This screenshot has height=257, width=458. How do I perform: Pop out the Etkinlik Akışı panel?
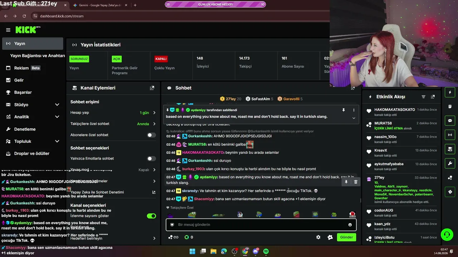pyautogui.click(x=433, y=97)
